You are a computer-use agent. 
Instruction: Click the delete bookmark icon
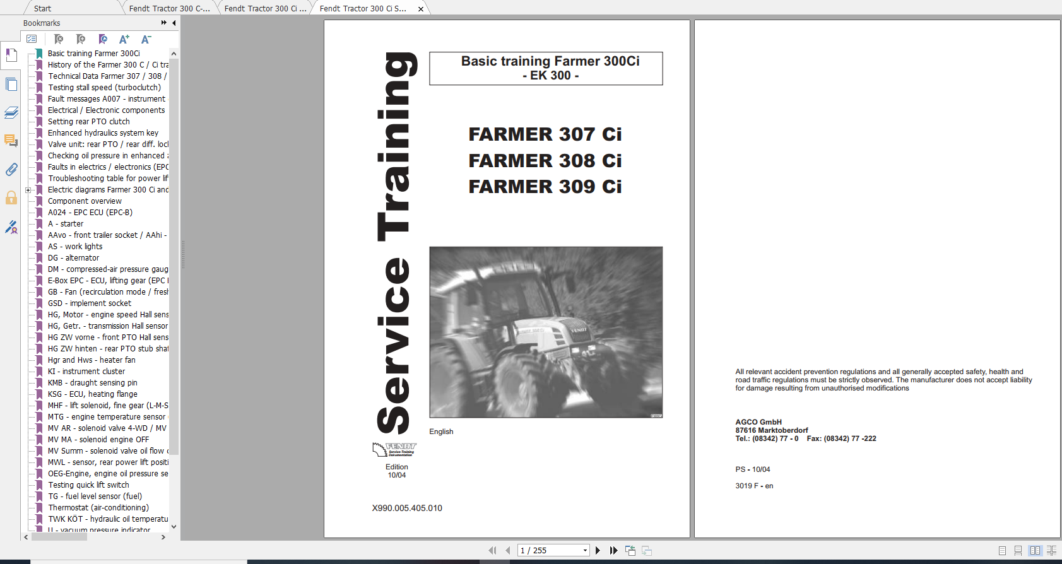[59, 39]
